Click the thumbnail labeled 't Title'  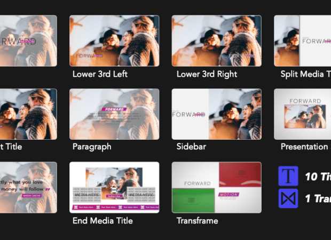[x=28, y=114]
